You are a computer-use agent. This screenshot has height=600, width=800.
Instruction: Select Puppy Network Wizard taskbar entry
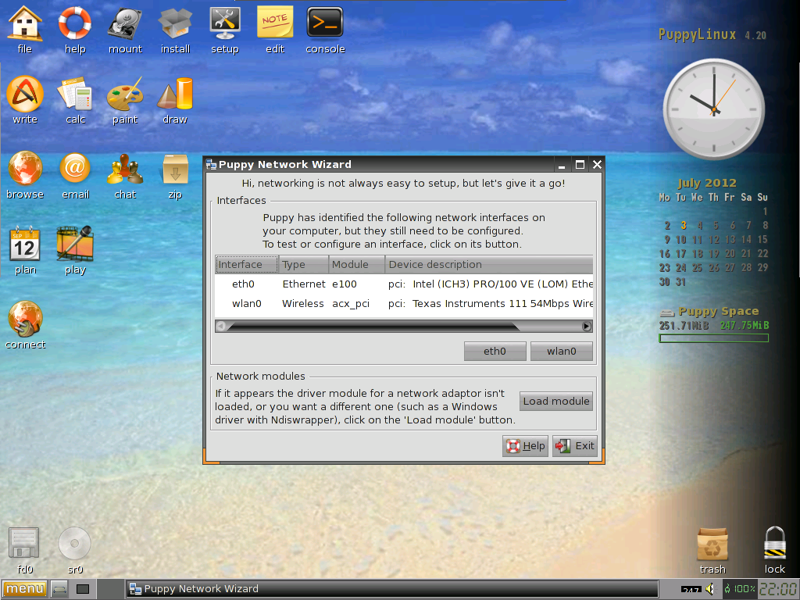pyautogui.click(x=392, y=589)
